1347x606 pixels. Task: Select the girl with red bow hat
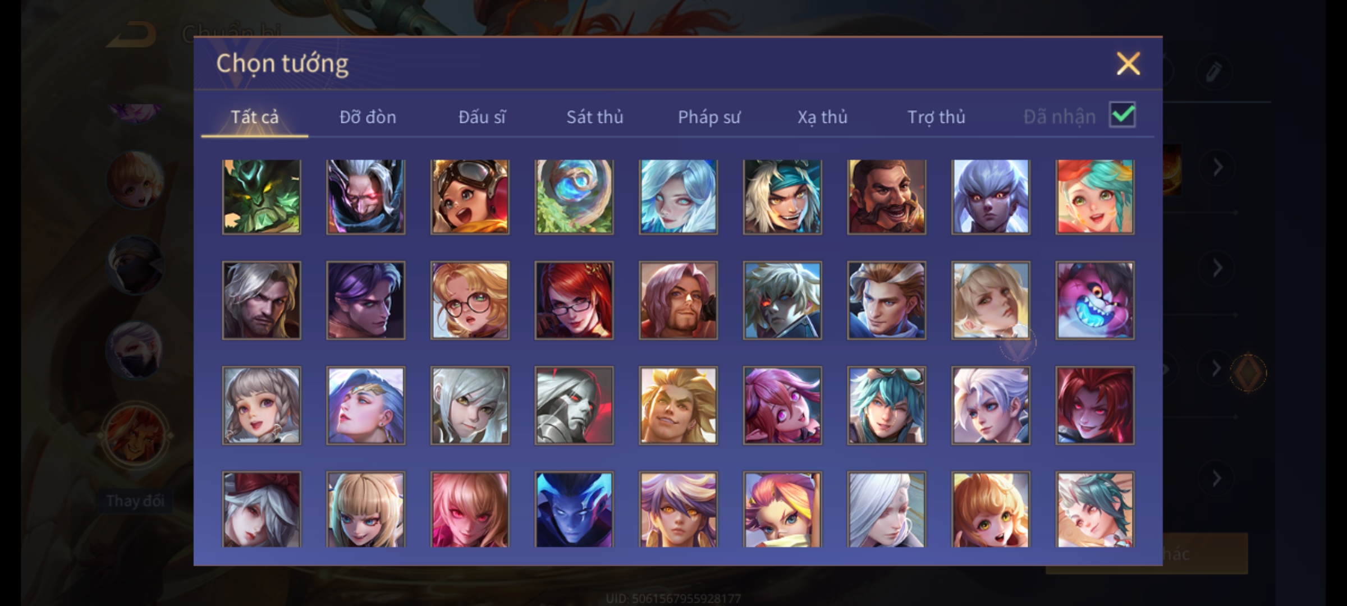[262, 509]
